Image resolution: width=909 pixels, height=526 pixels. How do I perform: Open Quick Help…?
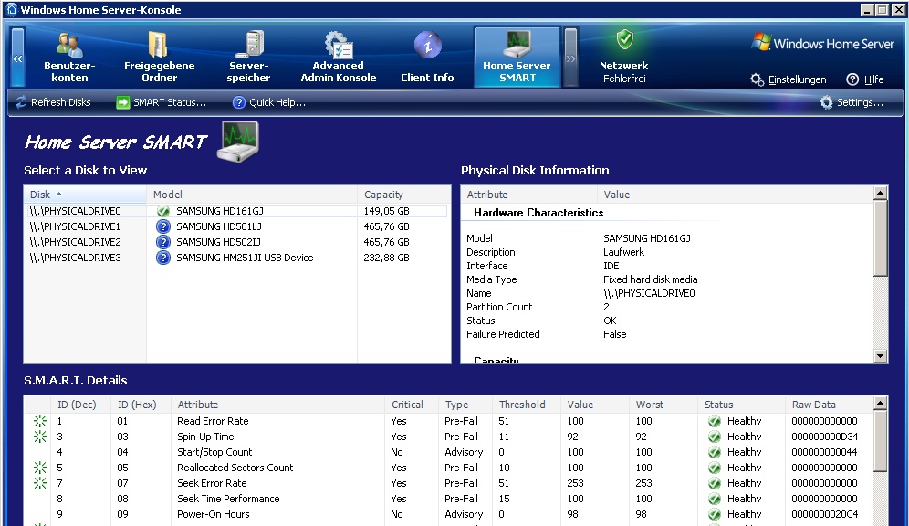269,102
